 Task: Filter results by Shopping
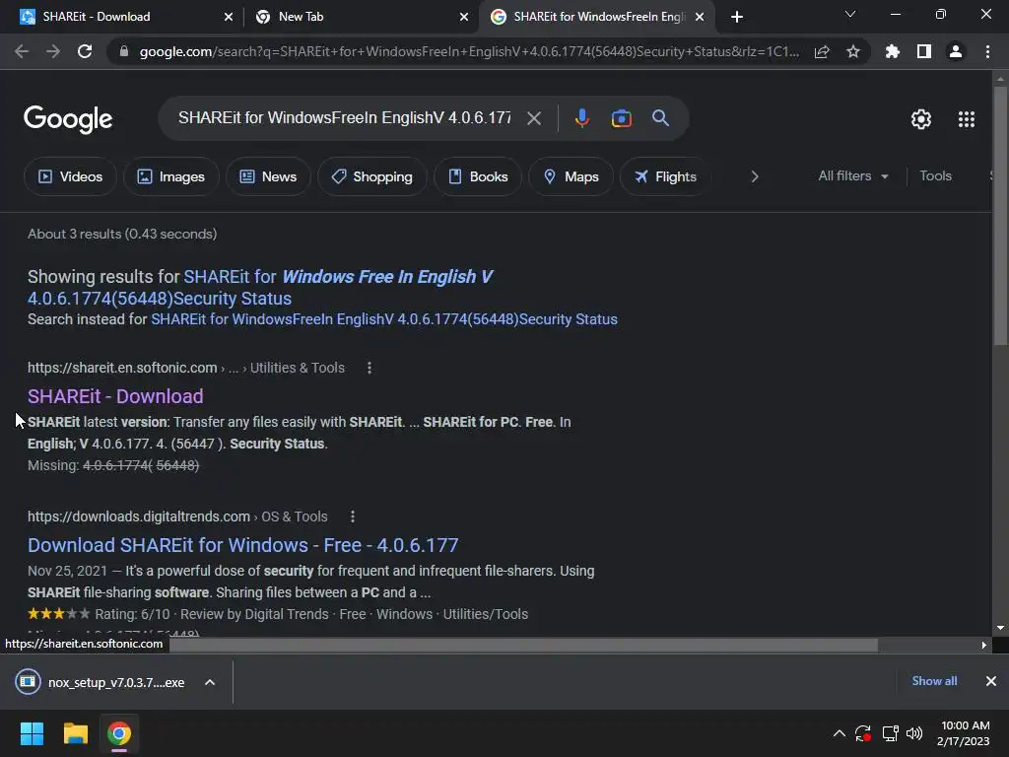(371, 176)
